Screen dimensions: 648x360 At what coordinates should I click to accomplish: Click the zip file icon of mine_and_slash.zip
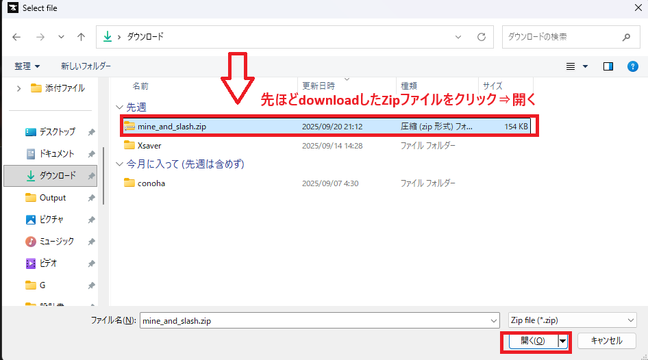click(129, 127)
